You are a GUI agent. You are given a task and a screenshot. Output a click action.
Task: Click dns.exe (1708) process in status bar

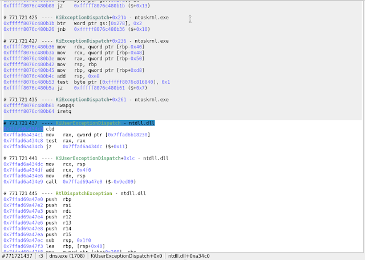pyautogui.click(x=67, y=256)
